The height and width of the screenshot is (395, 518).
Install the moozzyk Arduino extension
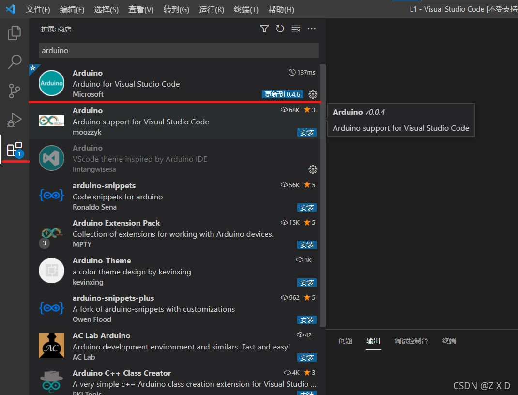coord(307,133)
